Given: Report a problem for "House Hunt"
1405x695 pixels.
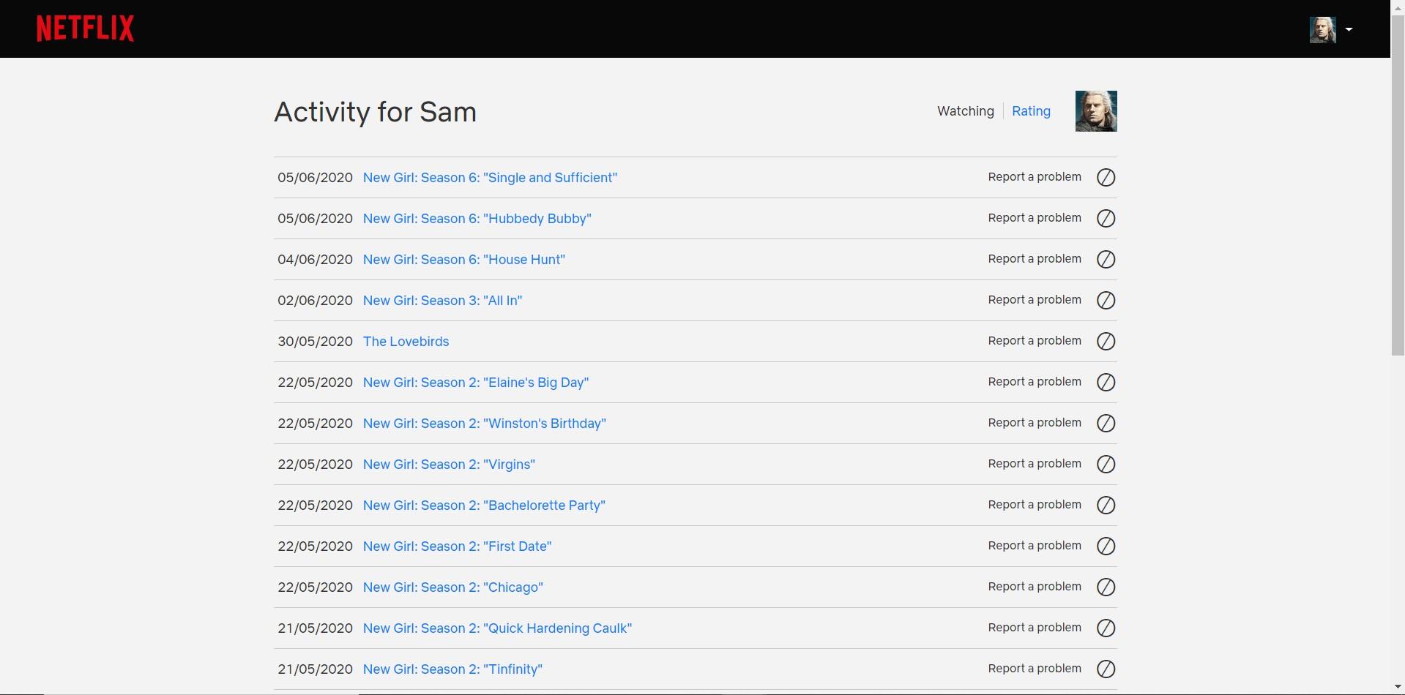Looking at the screenshot, I should (1035, 259).
